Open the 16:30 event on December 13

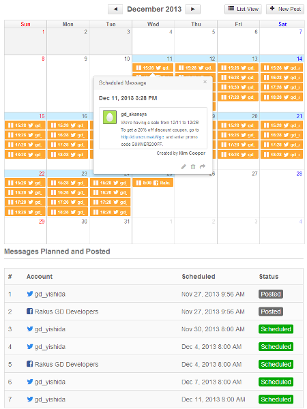click(238, 87)
